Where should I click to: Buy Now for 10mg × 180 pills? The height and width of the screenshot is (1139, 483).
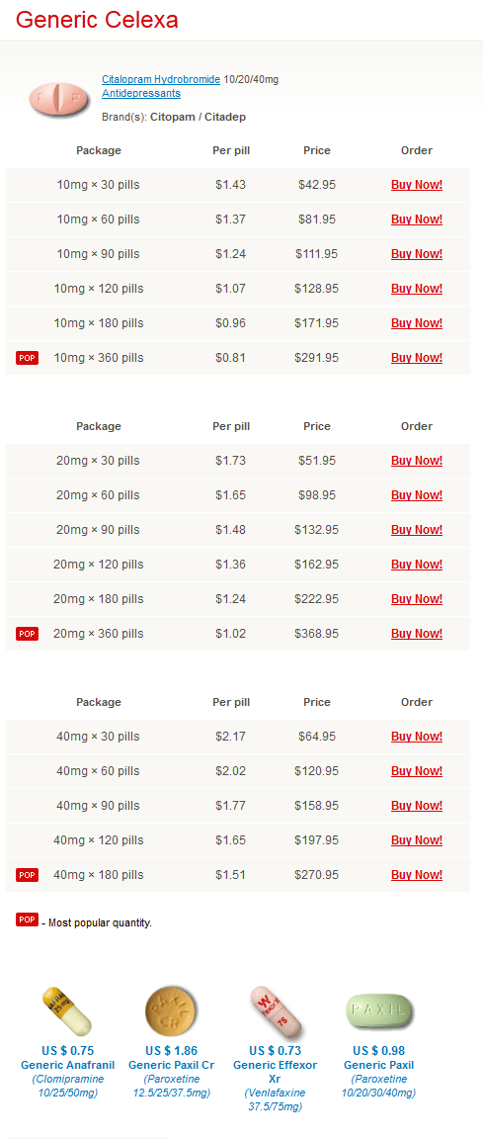[x=416, y=322]
